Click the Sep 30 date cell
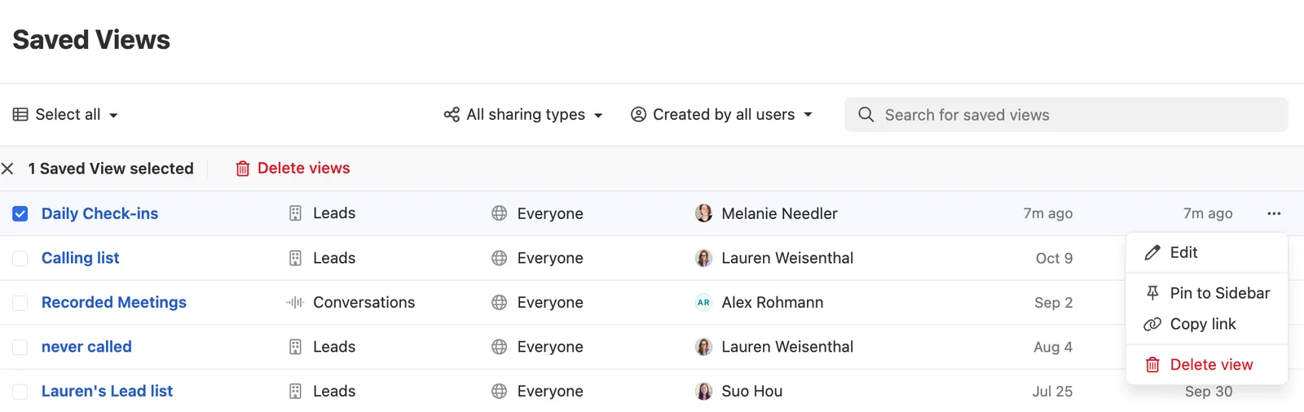 [1209, 392]
